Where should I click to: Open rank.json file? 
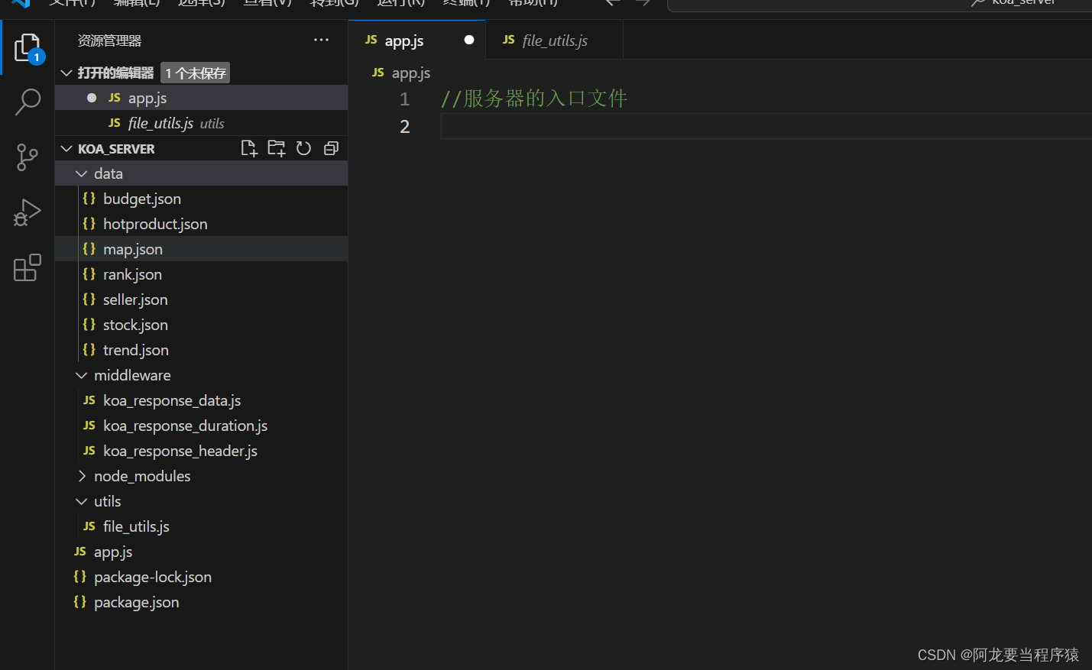(x=202, y=274)
